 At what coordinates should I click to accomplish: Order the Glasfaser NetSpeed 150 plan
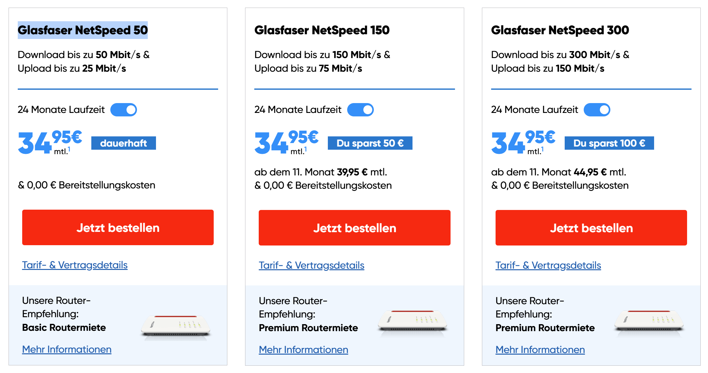(354, 228)
